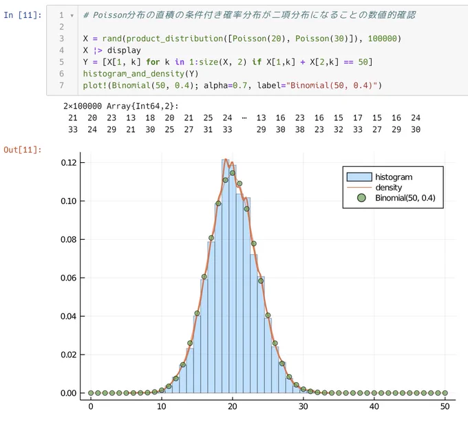
Task: Click y-axis tick label 0.12
Action: point(69,162)
